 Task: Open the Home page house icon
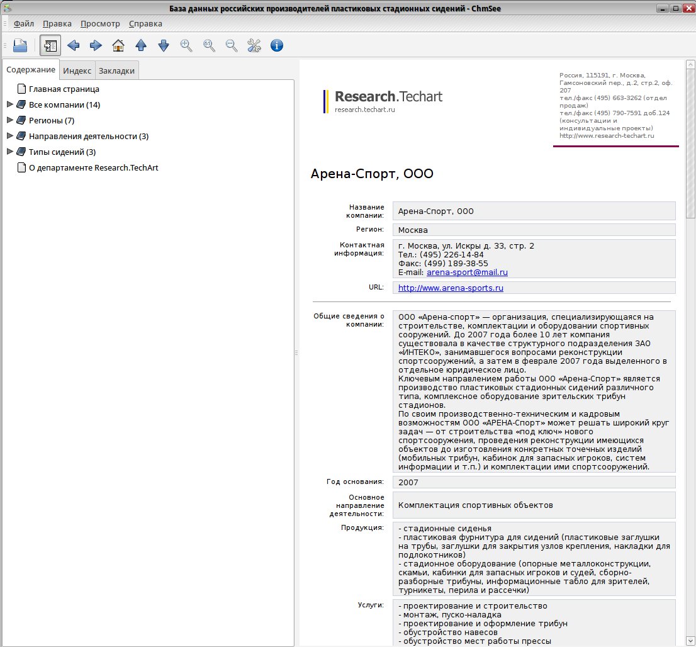pyautogui.click(x=118, y=45)
